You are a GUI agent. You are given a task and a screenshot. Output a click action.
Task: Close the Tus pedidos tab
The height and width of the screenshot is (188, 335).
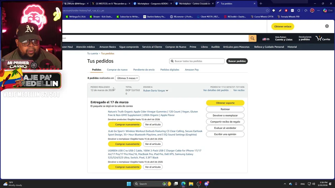(254, 4)
